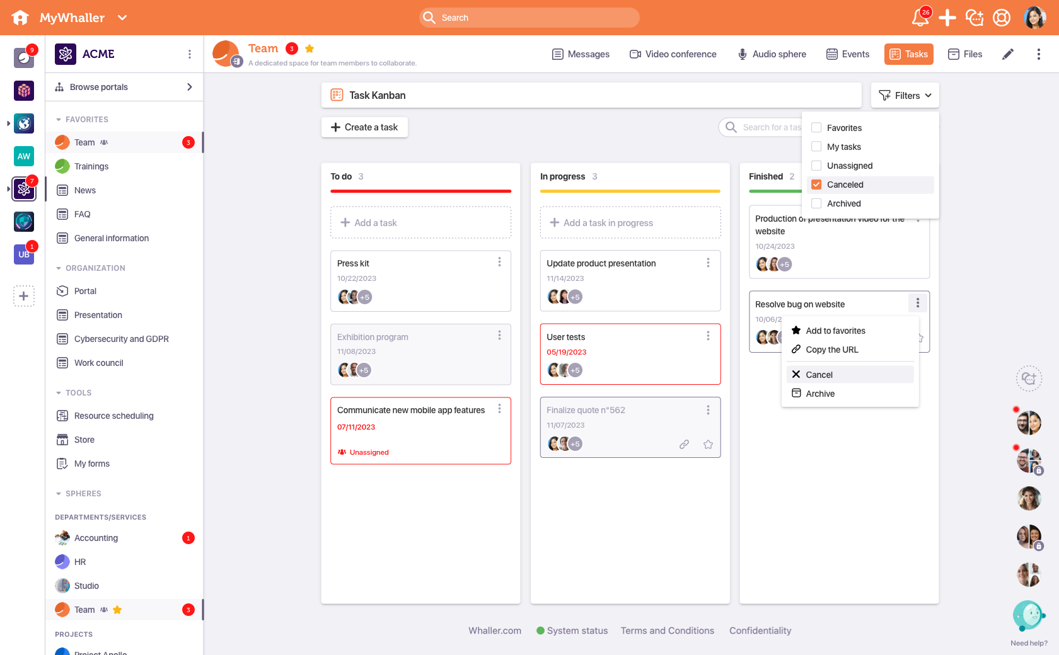Screen dimensions: 1059x655
Task: Open the Audio sphere
Action: (772, 54)
